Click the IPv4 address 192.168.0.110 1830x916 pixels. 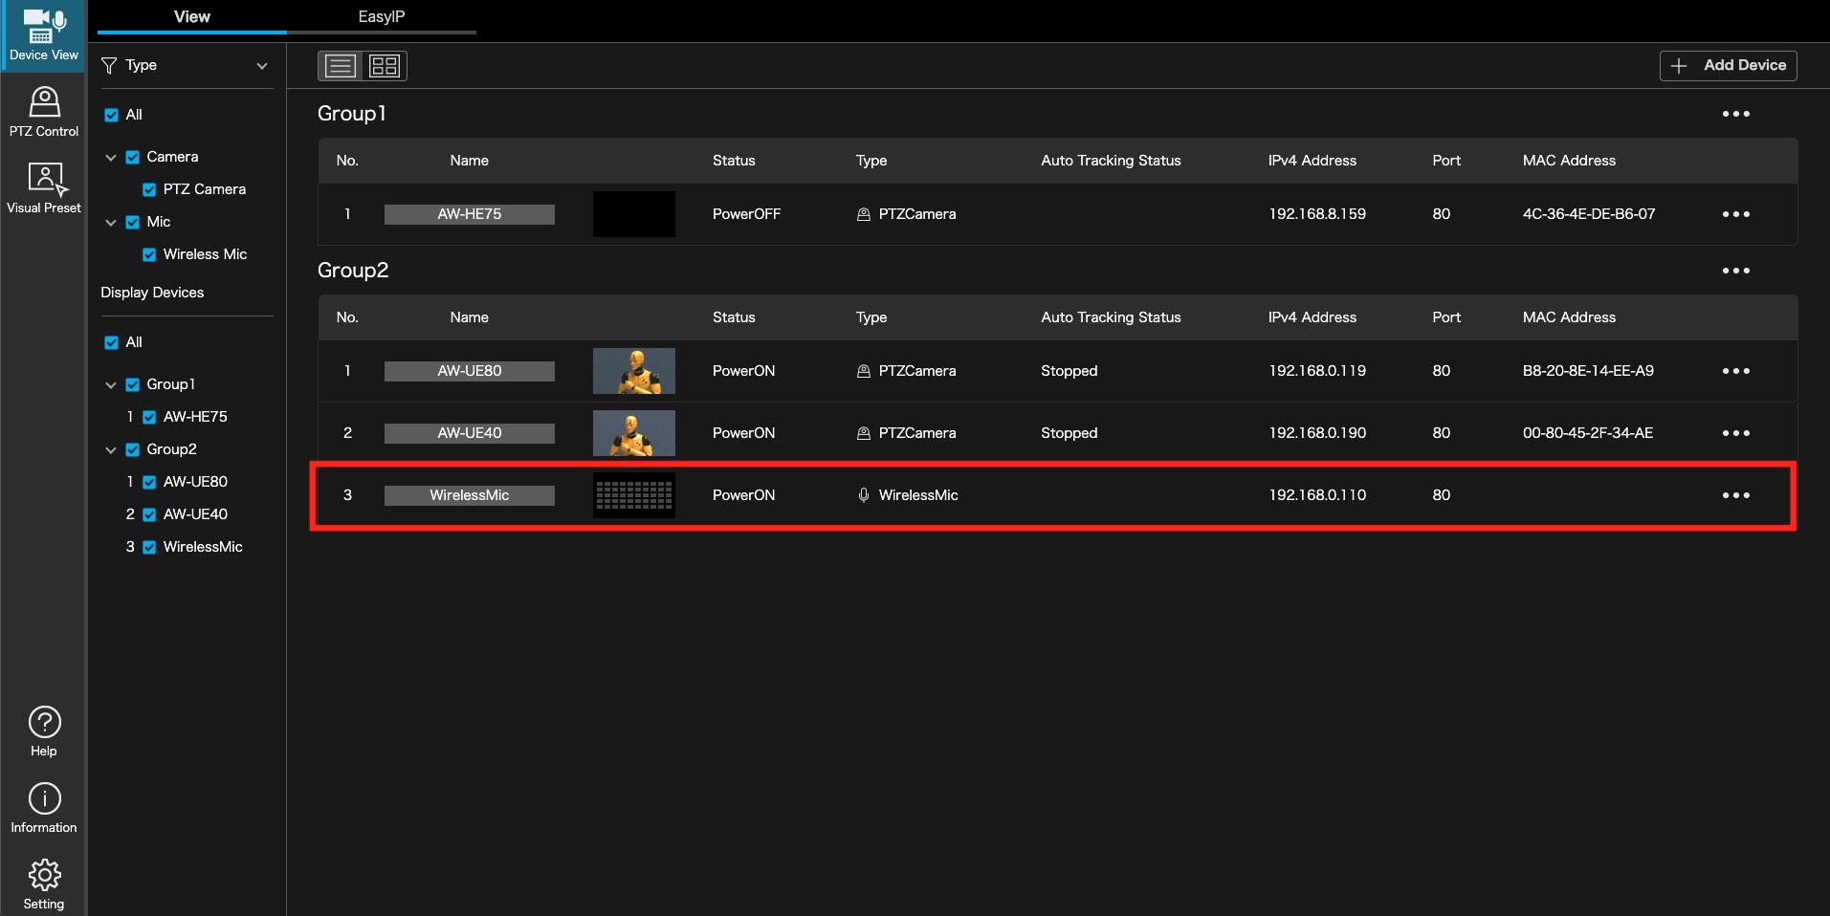pos(1317,495)
